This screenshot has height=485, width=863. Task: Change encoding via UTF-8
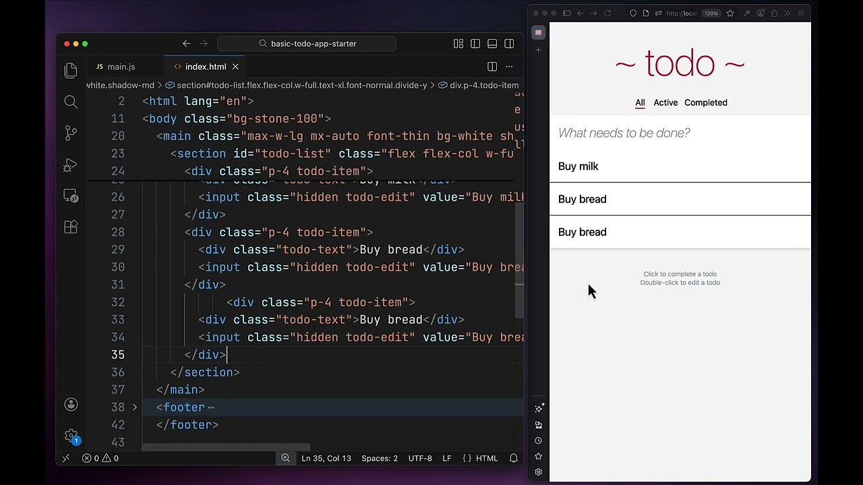coord(420,458)
